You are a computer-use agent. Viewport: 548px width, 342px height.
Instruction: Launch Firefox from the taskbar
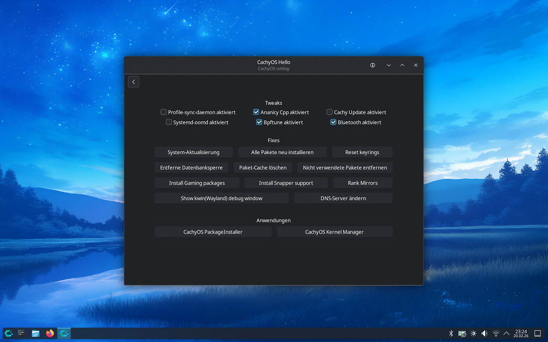tap(49, 333)
